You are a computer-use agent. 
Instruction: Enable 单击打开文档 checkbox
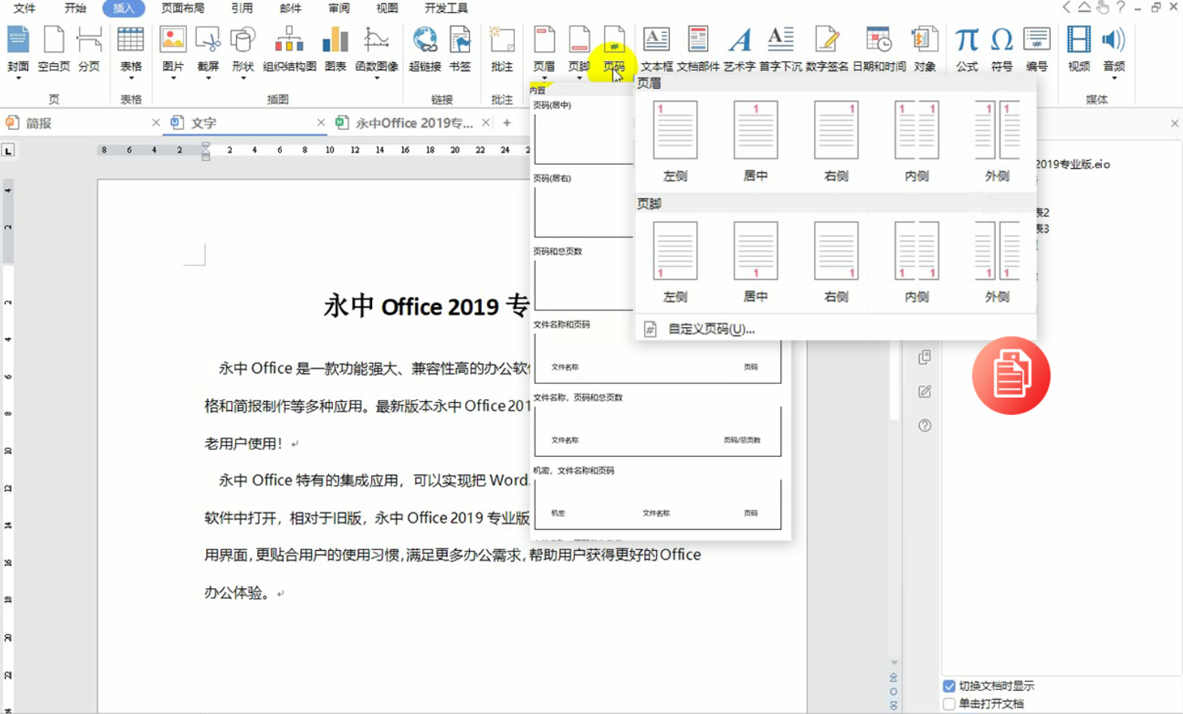pyautogui.click(x=949, y=704)
